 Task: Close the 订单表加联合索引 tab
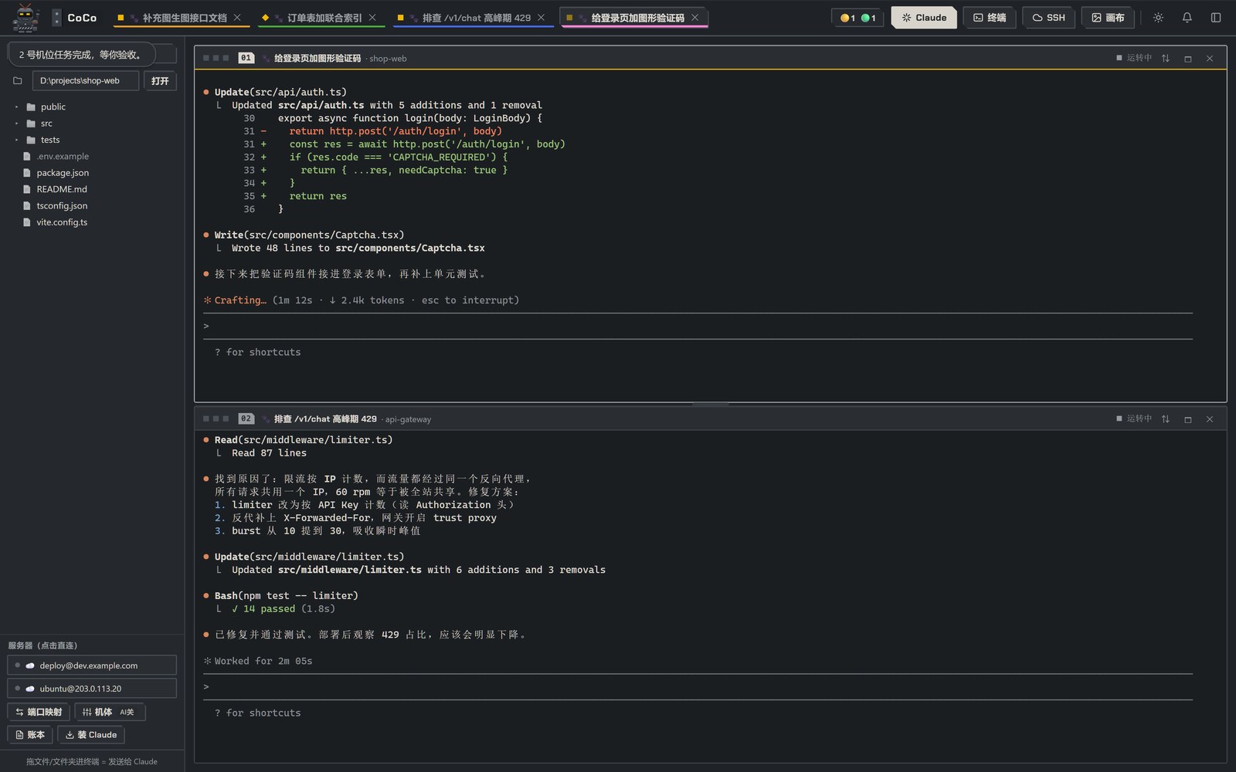coord(372,18)
